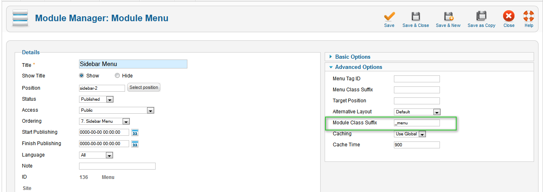Open the Status dropdown set to Published
The image size is (543, 192).
(x=96, y=99)
